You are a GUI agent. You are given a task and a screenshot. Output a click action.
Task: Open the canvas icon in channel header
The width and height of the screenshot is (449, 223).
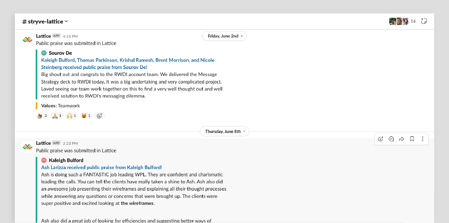pos(424,21)
